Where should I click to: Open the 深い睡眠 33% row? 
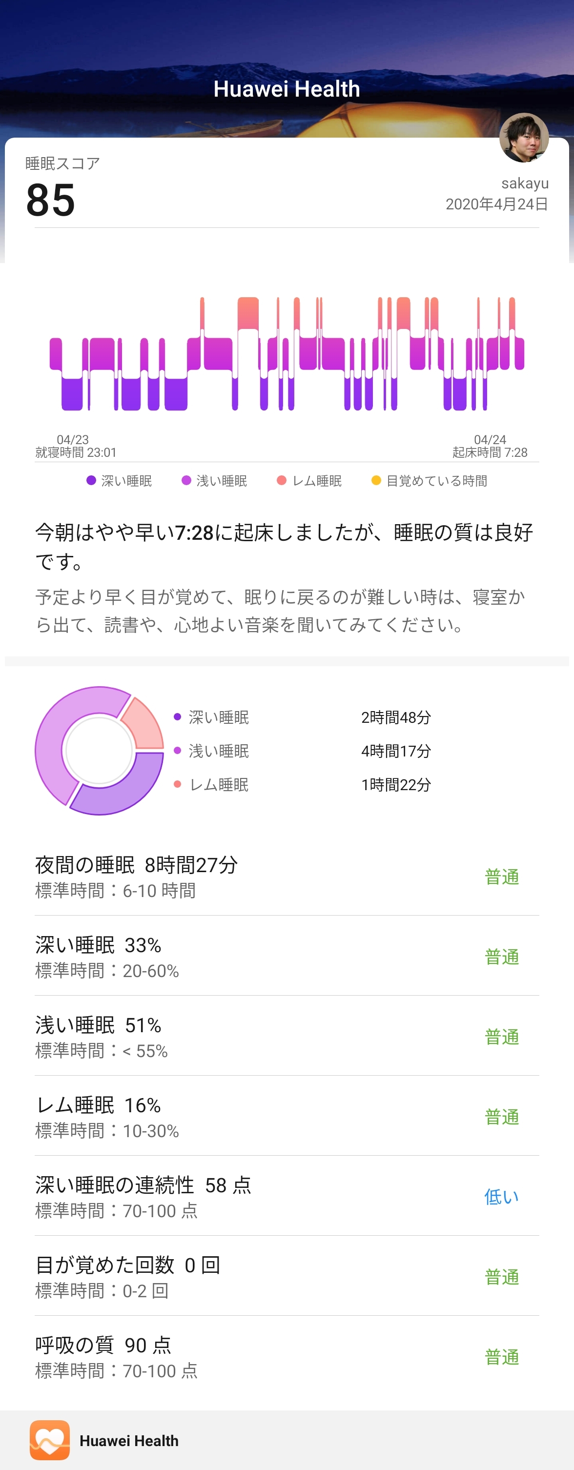(x=287, y=957)
